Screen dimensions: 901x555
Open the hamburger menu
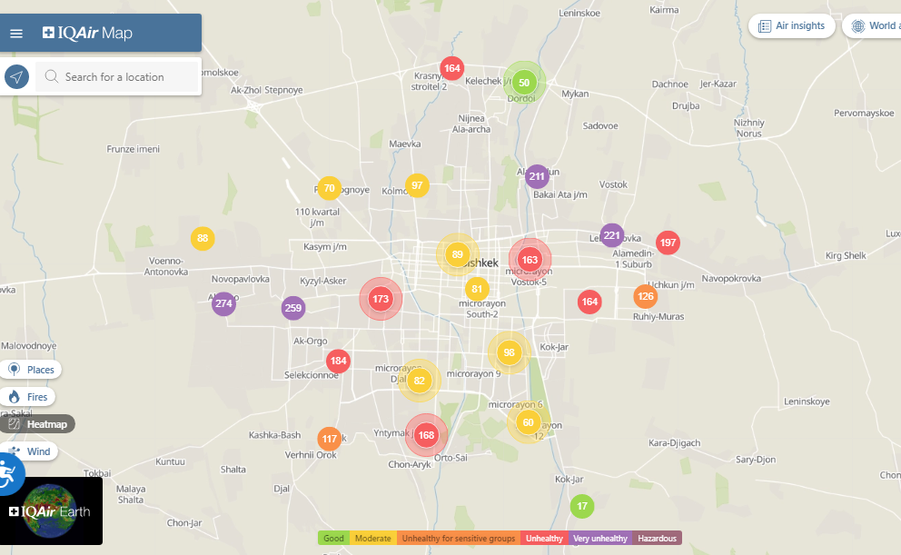point(16,34)
